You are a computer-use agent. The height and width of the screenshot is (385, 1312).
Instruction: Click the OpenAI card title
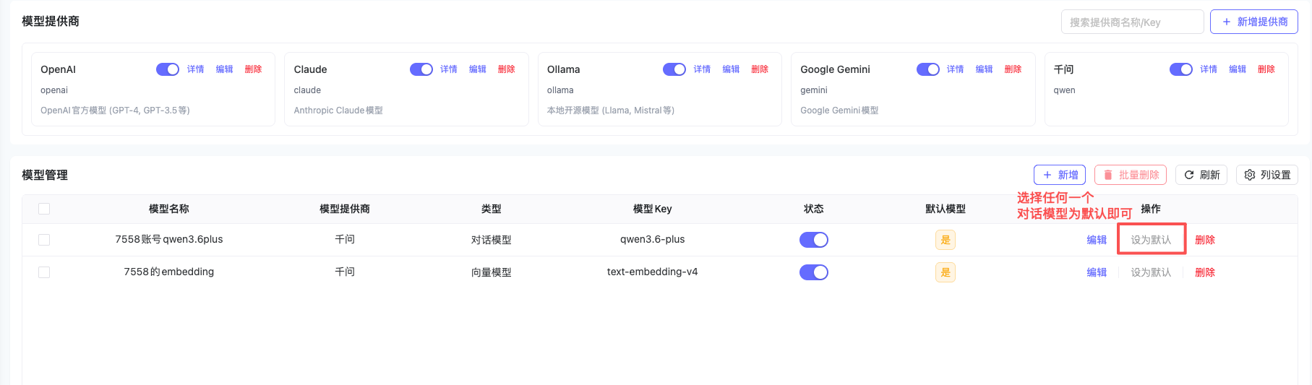tap(58, 69)
